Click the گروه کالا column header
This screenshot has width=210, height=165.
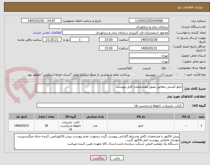click(x=71, y=116)
